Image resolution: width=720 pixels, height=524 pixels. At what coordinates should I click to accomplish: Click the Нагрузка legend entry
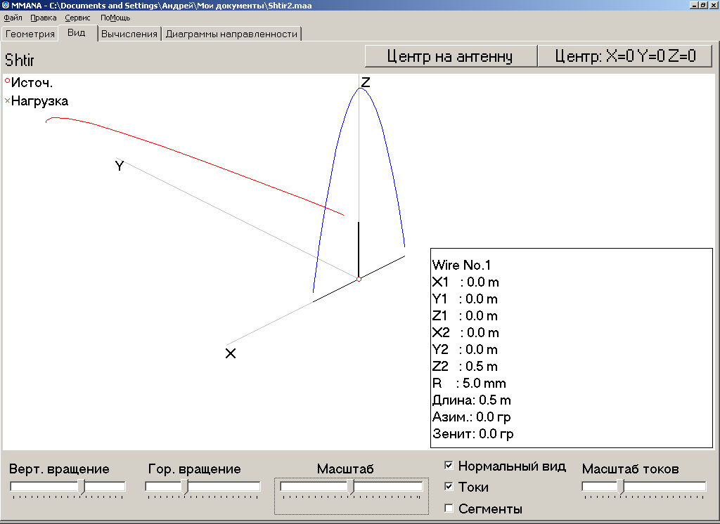pyautogui.click(x=37, y=101)
